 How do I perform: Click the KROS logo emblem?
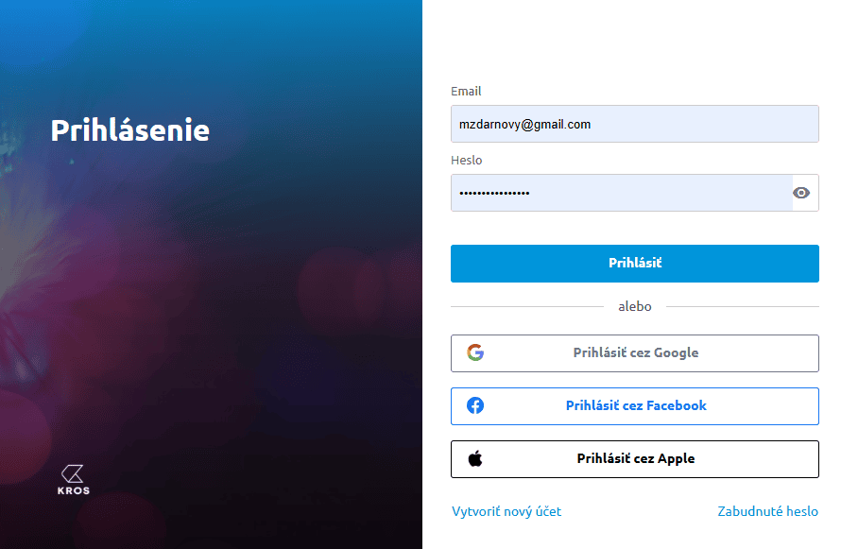tap(73, 472)
